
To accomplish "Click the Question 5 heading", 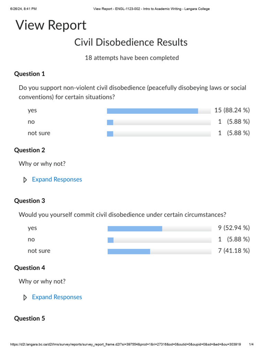I will pos(30,319).
